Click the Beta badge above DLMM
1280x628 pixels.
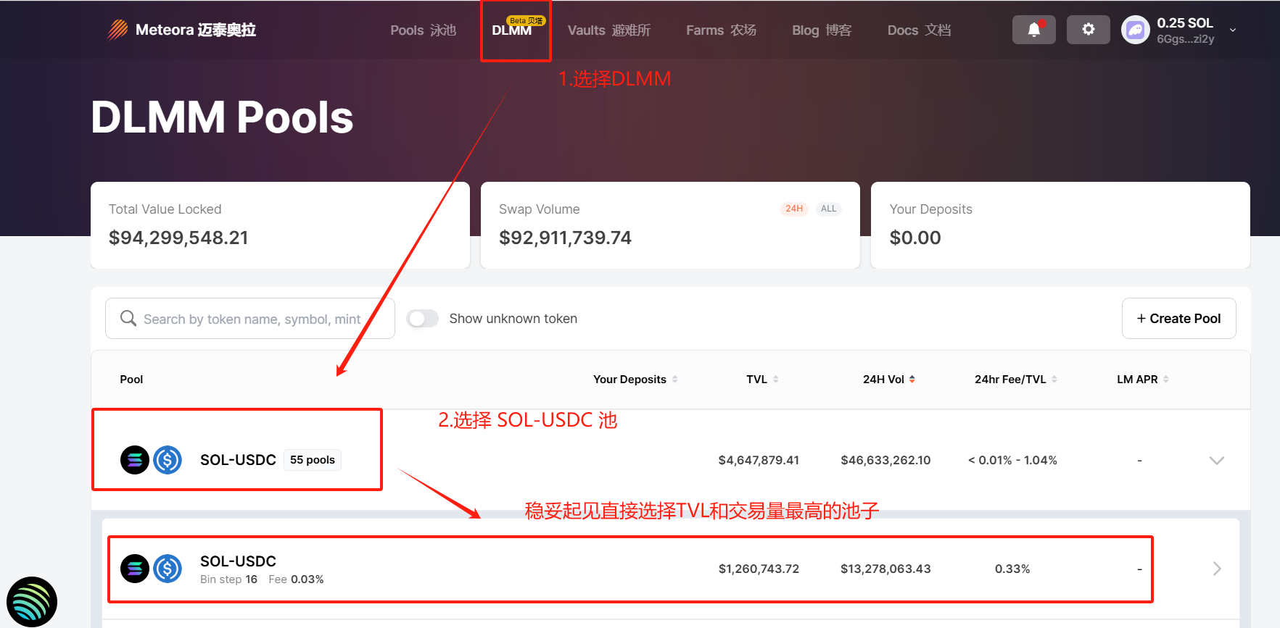[x=526, y=20]
